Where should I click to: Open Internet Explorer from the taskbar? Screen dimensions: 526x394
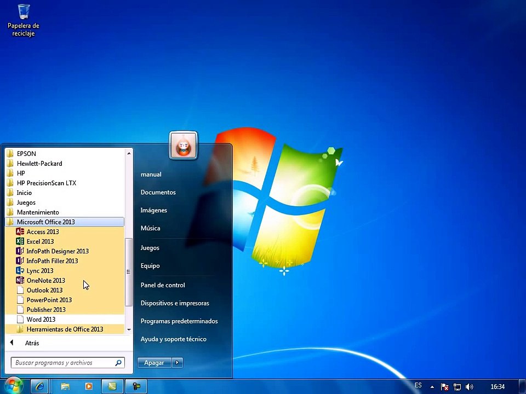(x=39, y=386)
